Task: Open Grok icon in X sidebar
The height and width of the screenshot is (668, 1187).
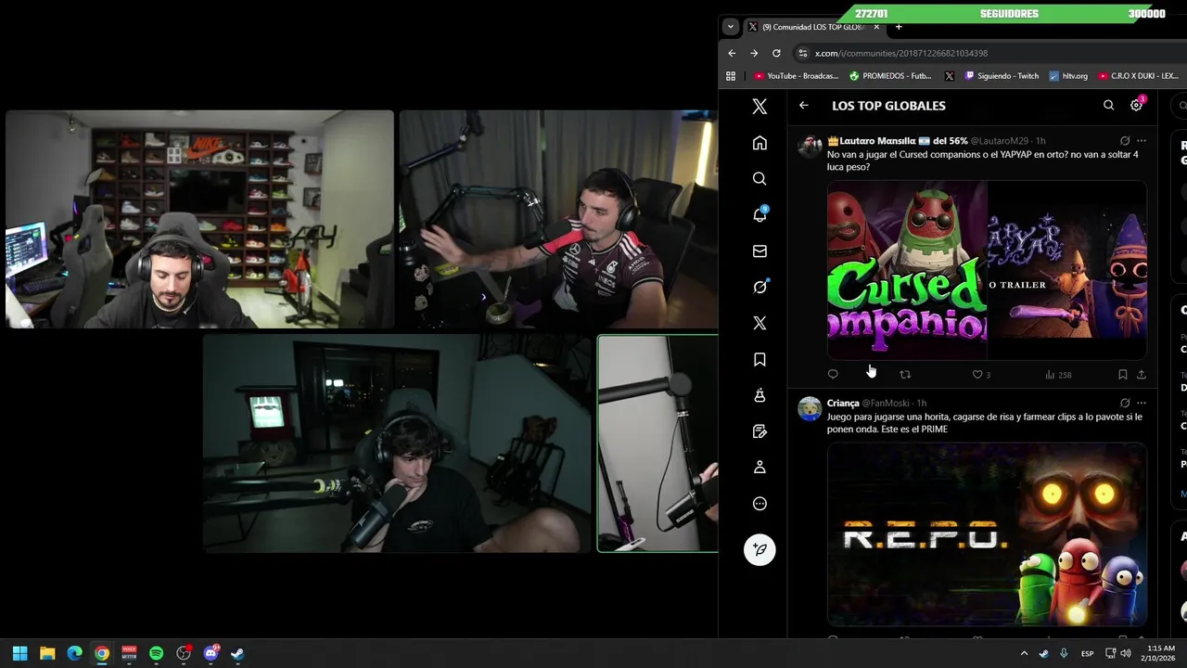Action: point(759,287)
